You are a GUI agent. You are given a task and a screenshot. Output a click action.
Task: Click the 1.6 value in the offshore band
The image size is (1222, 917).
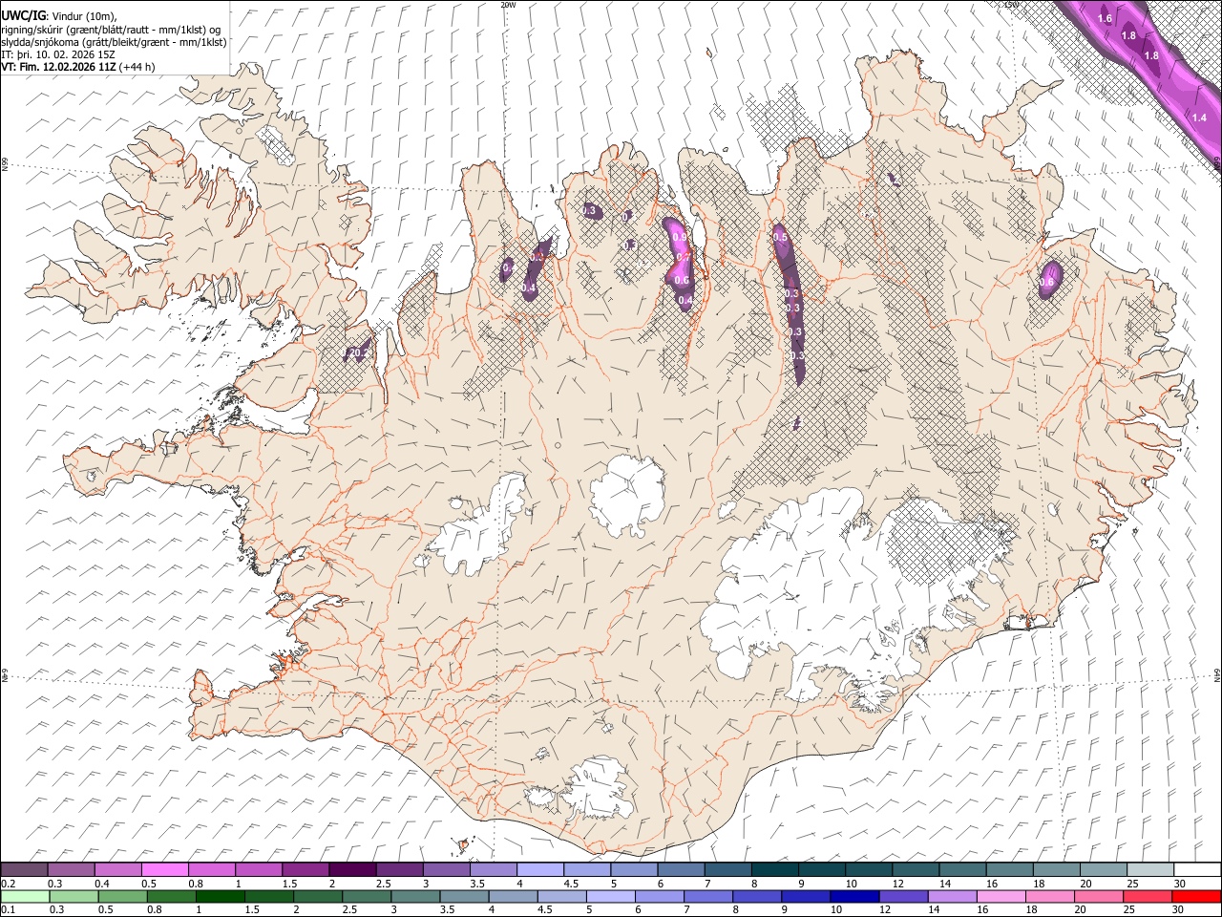tap(1106, 19)
